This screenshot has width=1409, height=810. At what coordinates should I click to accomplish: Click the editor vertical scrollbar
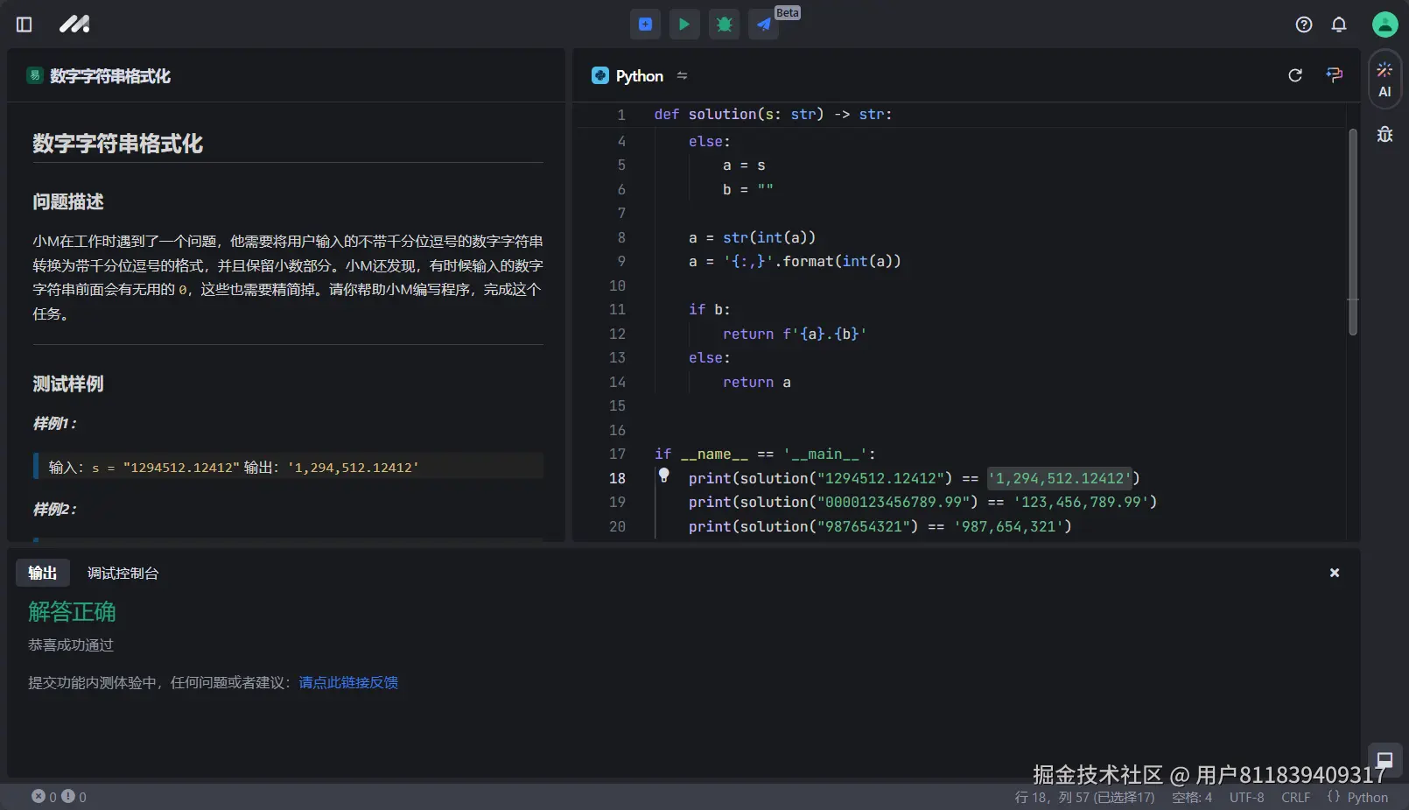pos(1353,232)
